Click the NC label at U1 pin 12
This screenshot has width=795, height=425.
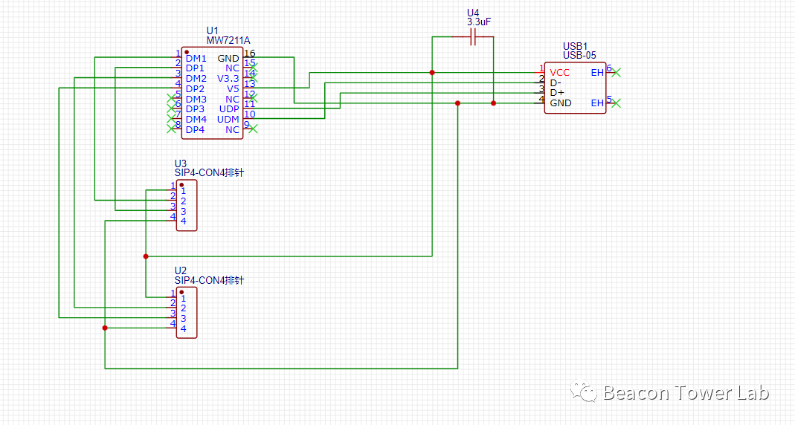point(232,100)
